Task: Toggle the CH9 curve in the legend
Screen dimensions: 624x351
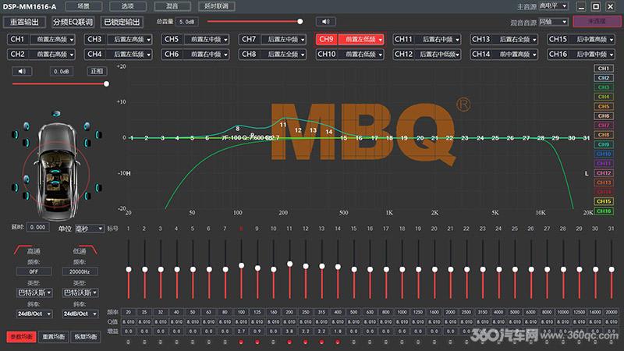Action: (603, 144)
